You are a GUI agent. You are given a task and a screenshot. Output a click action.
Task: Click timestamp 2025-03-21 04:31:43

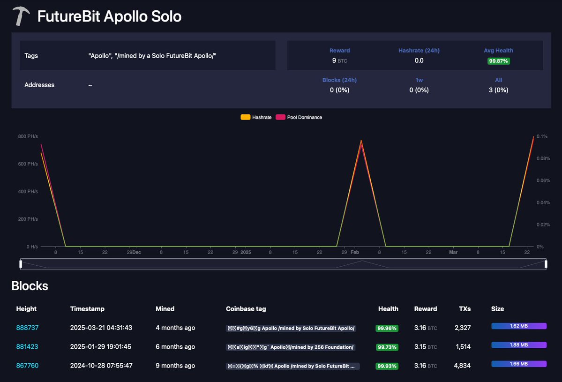[101, 328]
